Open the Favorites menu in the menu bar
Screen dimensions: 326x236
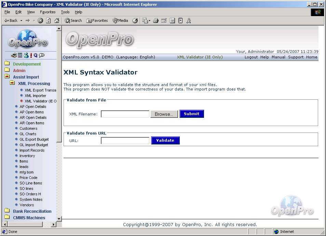click(x=47, y=12)
